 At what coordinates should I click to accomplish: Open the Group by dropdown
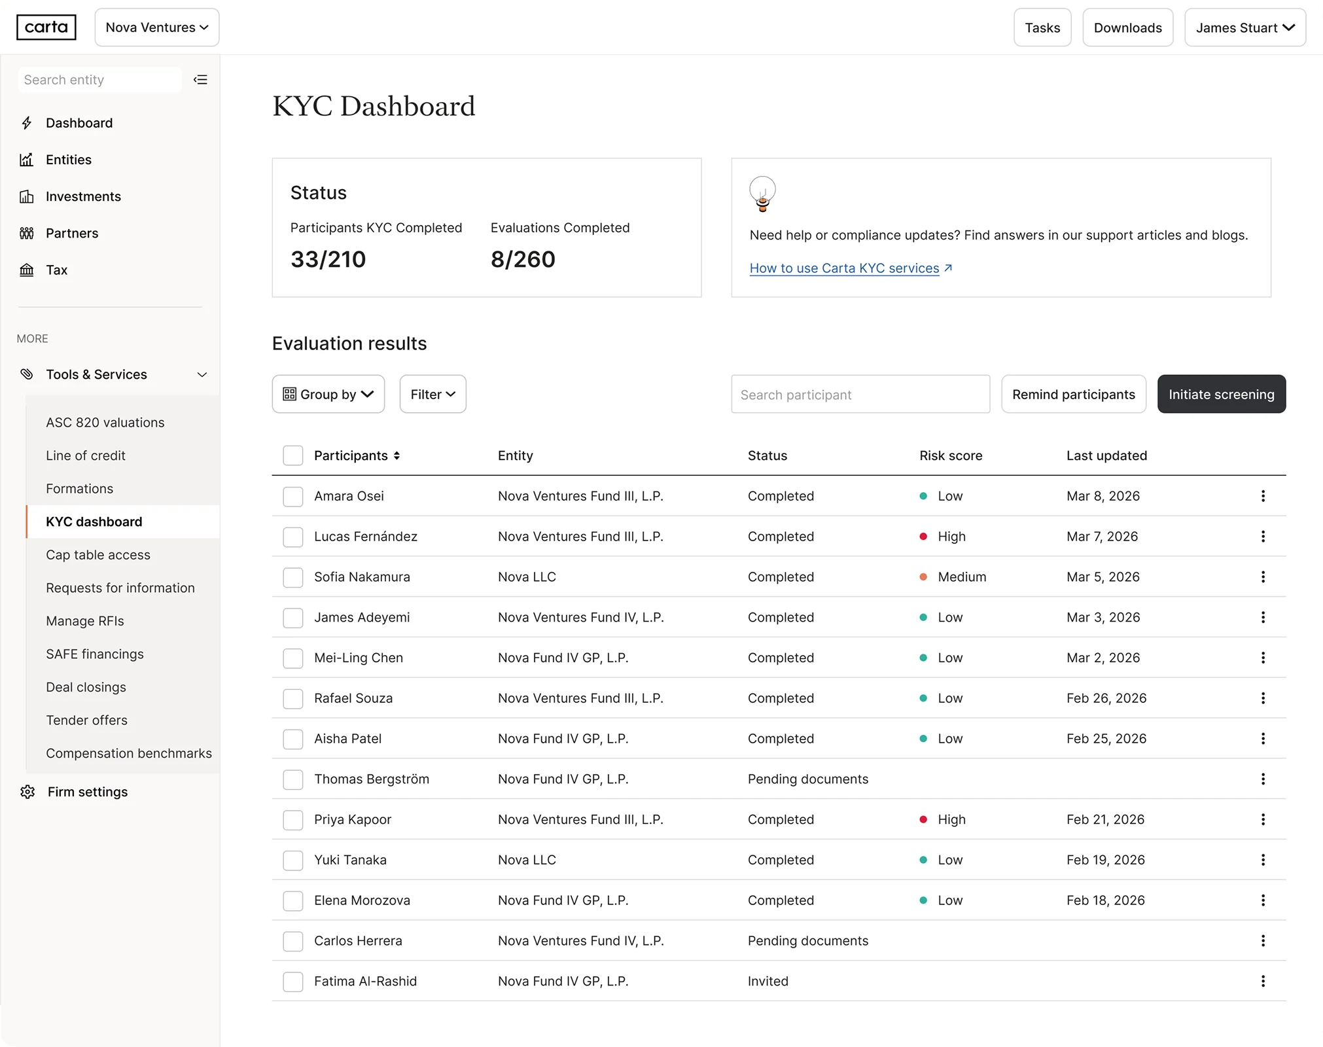pos(328,394)
